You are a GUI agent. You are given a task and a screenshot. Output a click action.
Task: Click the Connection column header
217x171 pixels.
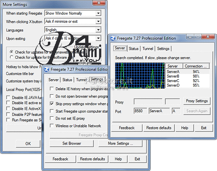[x=196, y=66]
